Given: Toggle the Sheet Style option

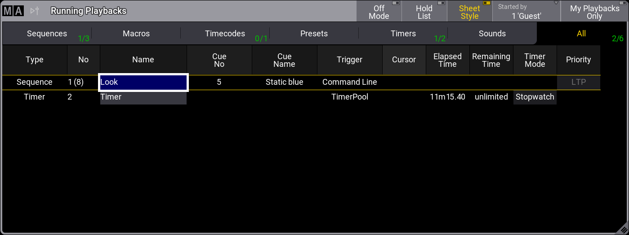Looking at the screenshot, I should pos(469,12).
